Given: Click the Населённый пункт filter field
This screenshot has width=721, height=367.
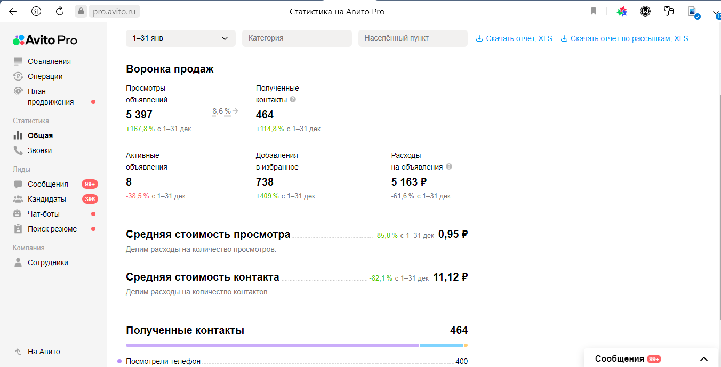Looking at the screenshot, I should (413, 38).
